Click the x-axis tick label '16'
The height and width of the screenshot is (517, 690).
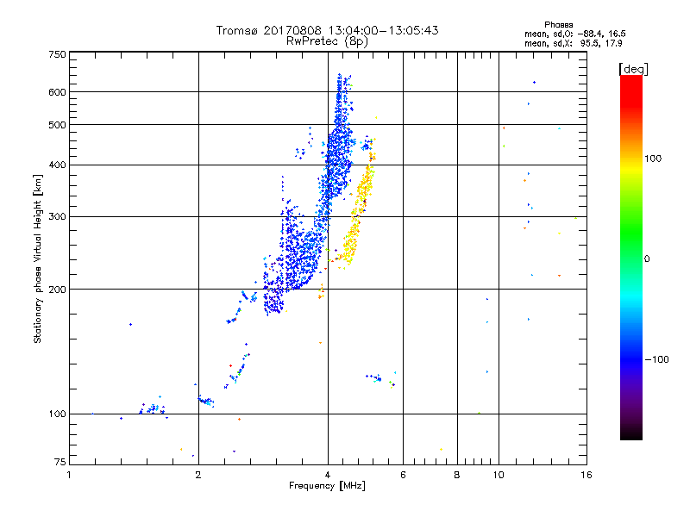586,475
